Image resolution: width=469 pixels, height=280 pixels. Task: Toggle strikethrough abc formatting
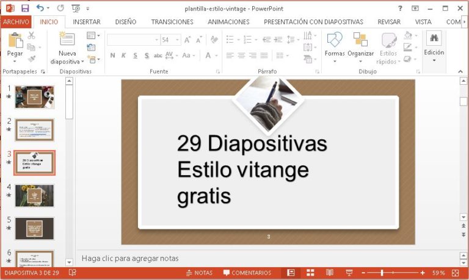[158, 56]
